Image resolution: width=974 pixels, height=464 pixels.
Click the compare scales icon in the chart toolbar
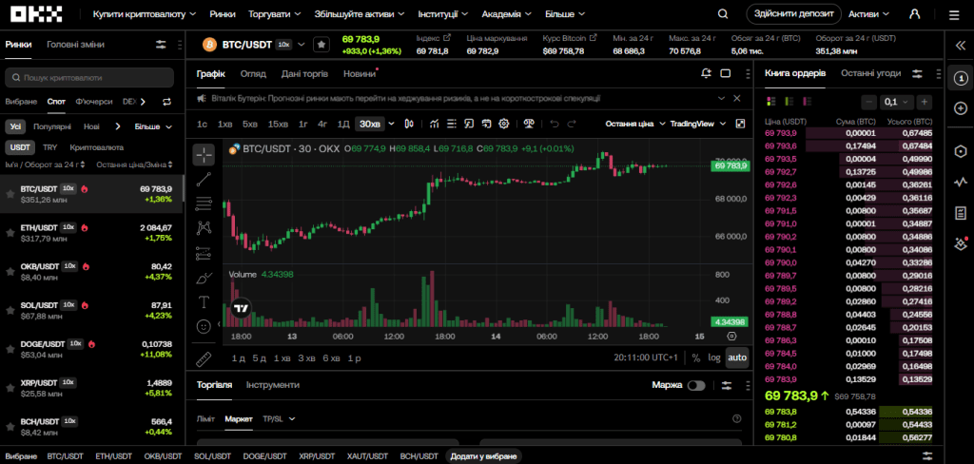point(529,124)
